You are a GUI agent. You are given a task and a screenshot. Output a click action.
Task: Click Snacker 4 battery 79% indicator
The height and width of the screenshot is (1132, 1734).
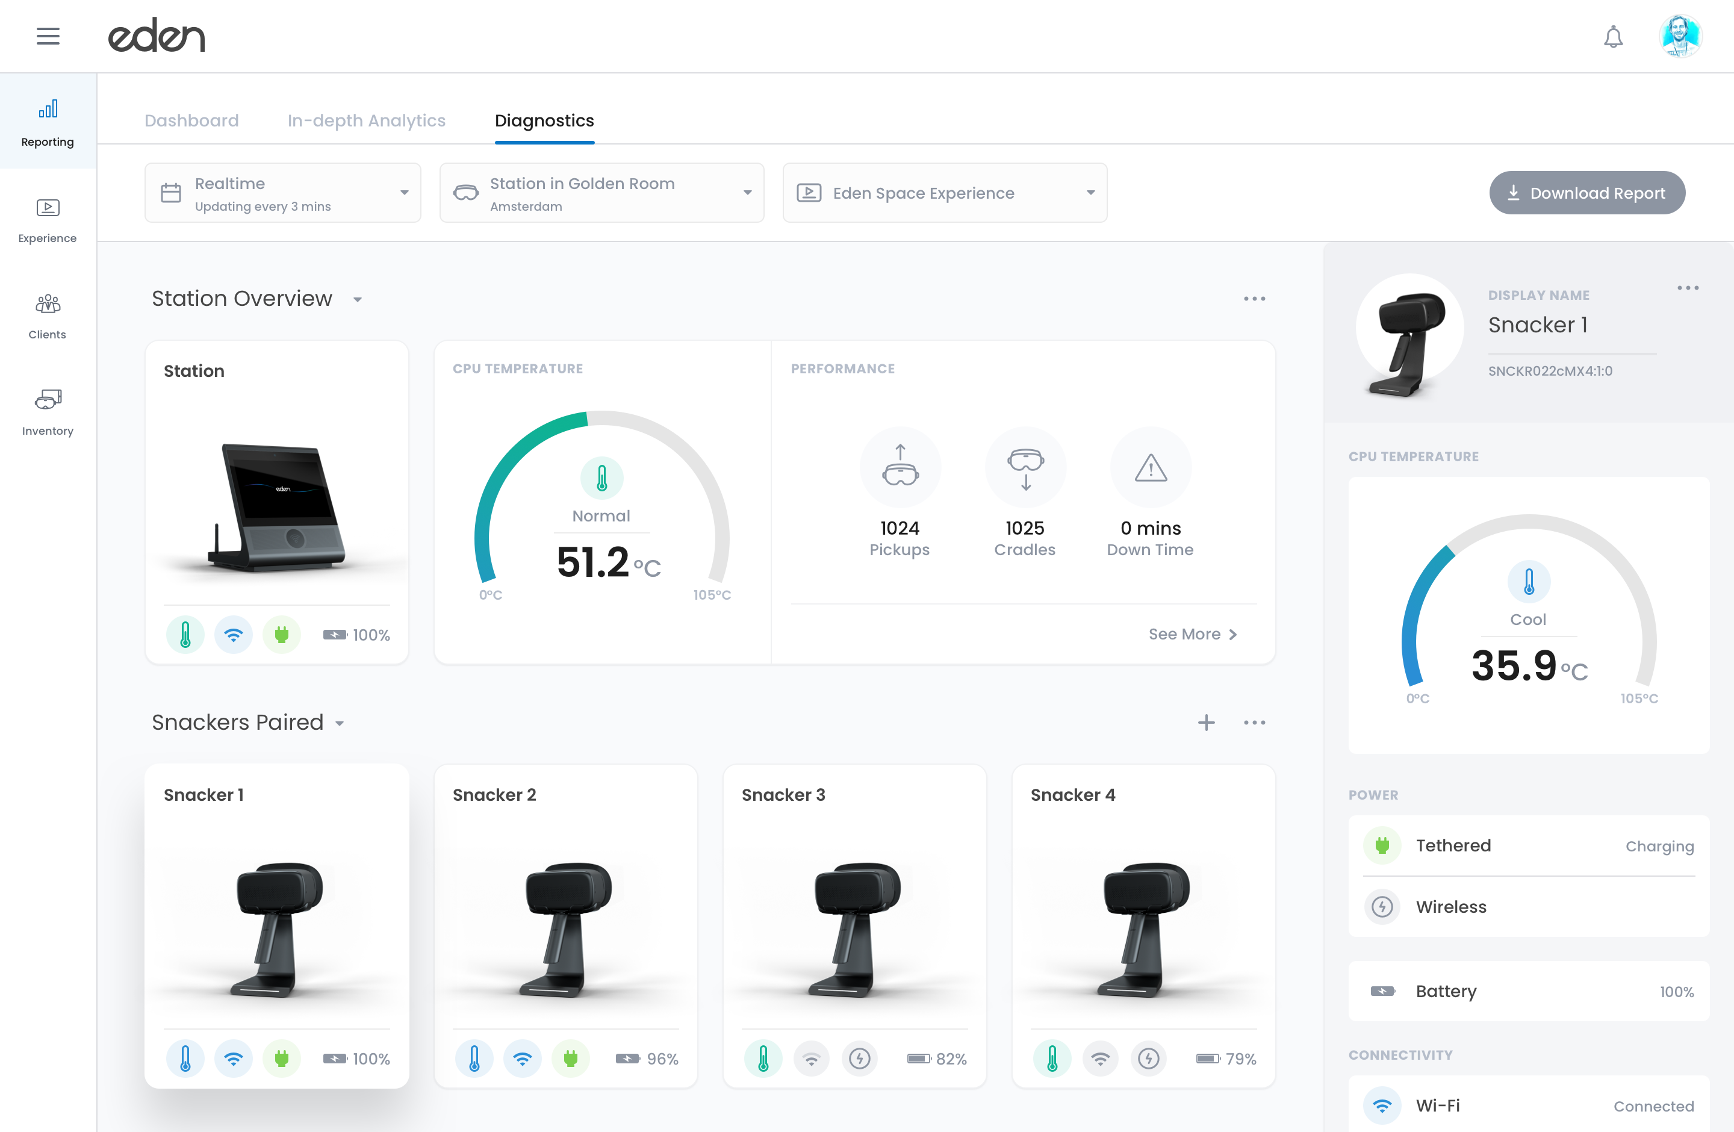[x=1225, y=1059]
